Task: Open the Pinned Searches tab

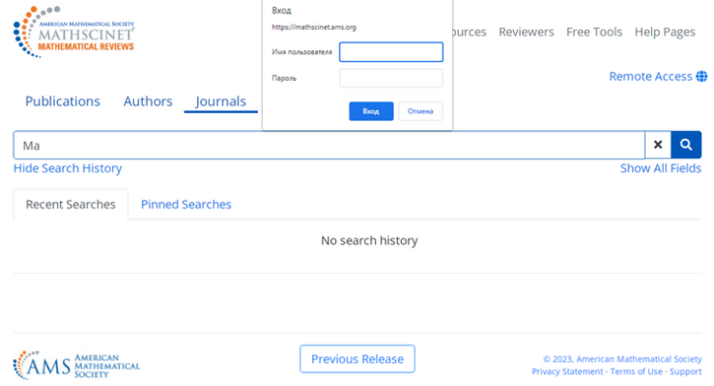Action: click(186, 205)
